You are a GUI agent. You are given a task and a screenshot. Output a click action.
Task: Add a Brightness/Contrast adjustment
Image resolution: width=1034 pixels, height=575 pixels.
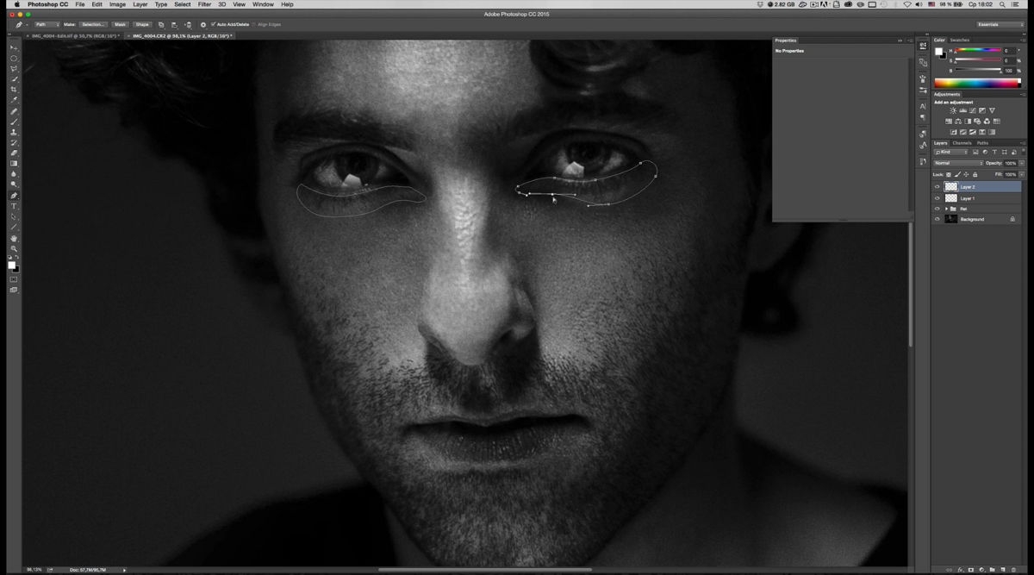point(953,110)
